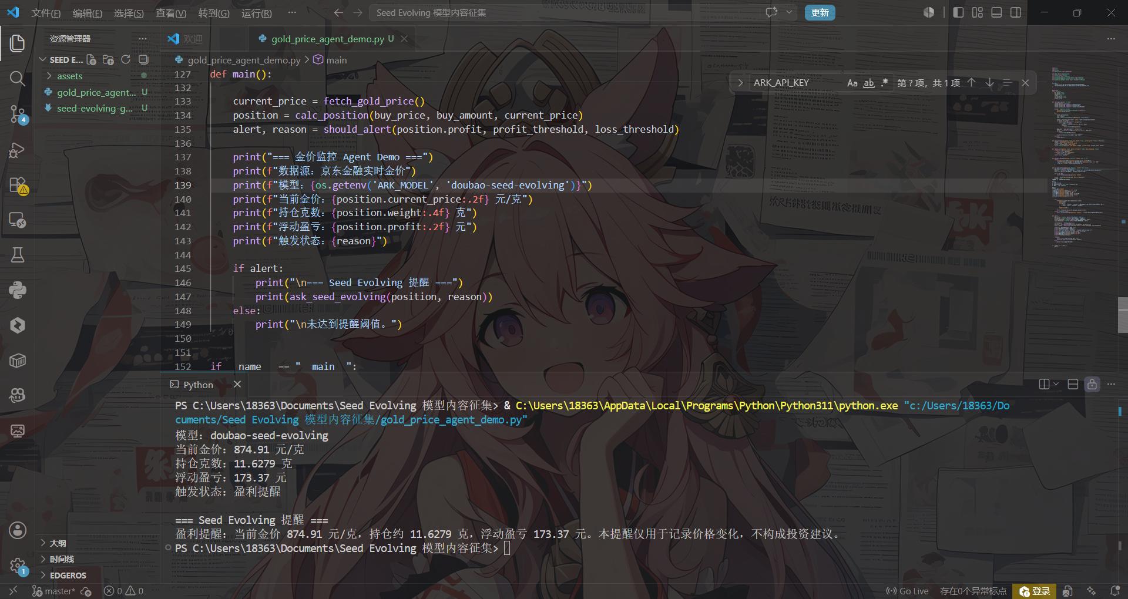Click the 登录 login button

point(1035,591)
